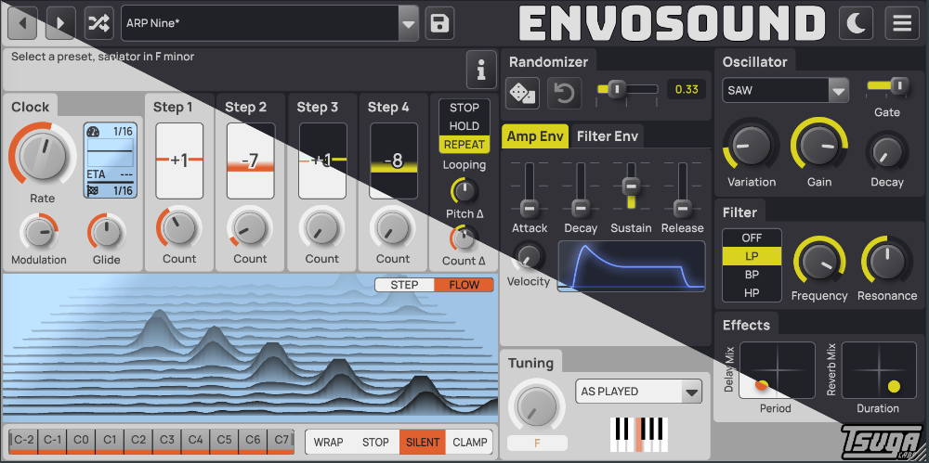Image resolution: width=929 pixels, height=463 pixels.
Task: Click the Glide knob
Action: pyautogui.click(x=107, y=232)
